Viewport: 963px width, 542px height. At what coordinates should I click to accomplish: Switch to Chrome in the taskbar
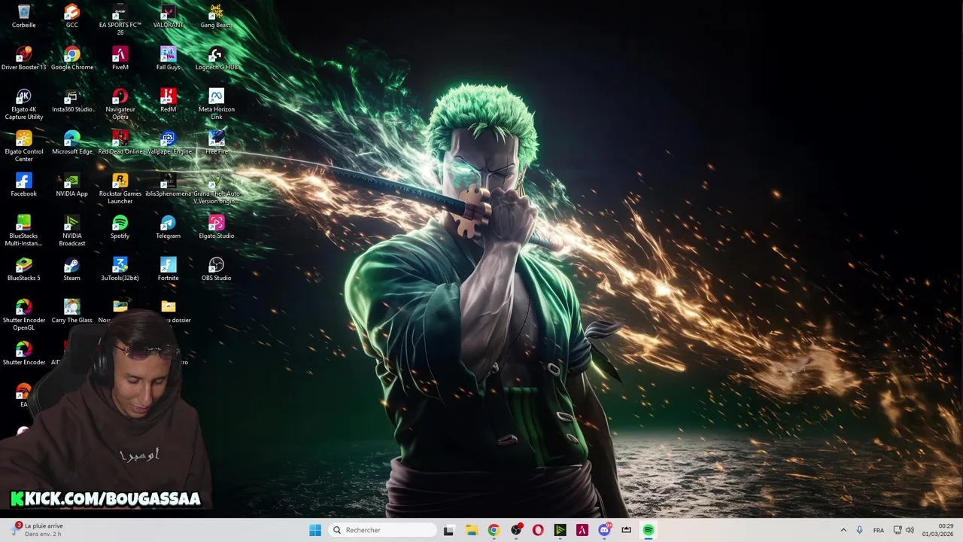tap(494, 530)
